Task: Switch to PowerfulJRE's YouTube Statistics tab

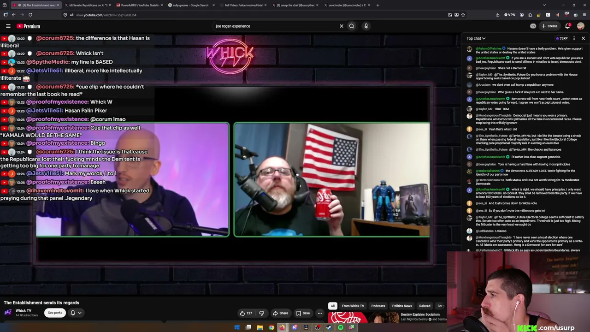Action: click(x=140, y=5)
